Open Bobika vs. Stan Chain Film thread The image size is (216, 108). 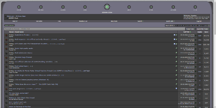coord(22,98)
